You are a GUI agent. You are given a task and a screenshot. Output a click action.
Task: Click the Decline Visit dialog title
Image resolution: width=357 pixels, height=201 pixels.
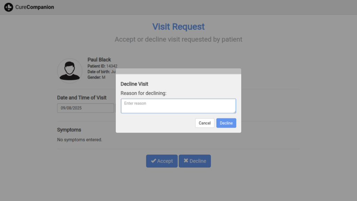click(134, 84)
